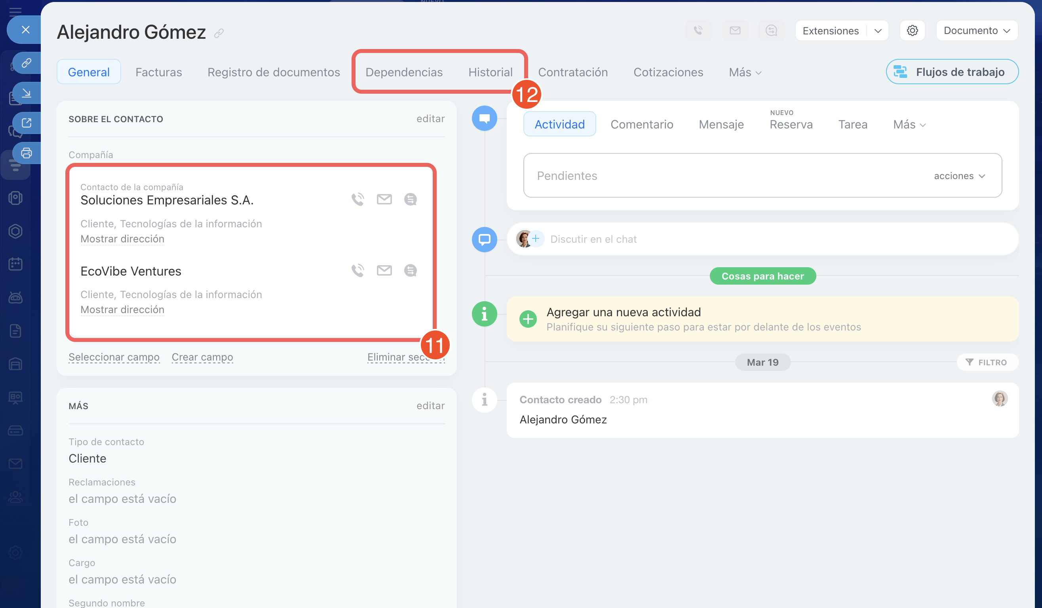Click the open in new window icon
This screenshot has height=608, width=1042.
coord(27,123)
